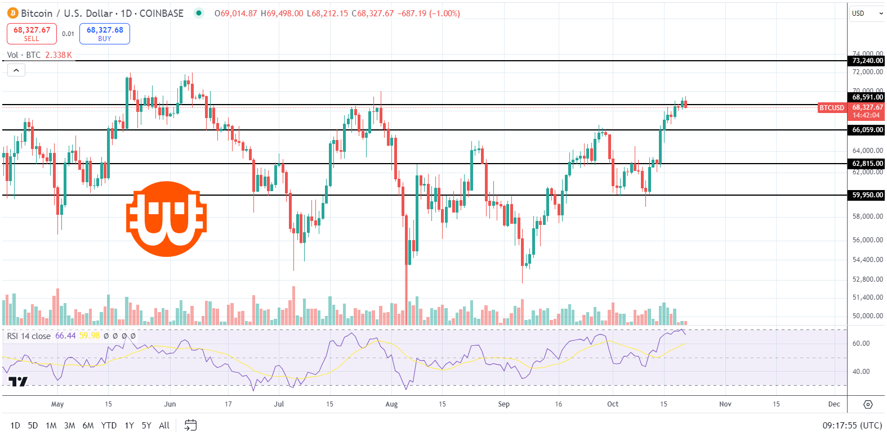Select the 68,591.00 horizontal line price label
The image size is (887, 438).
[x=867, y=97]
